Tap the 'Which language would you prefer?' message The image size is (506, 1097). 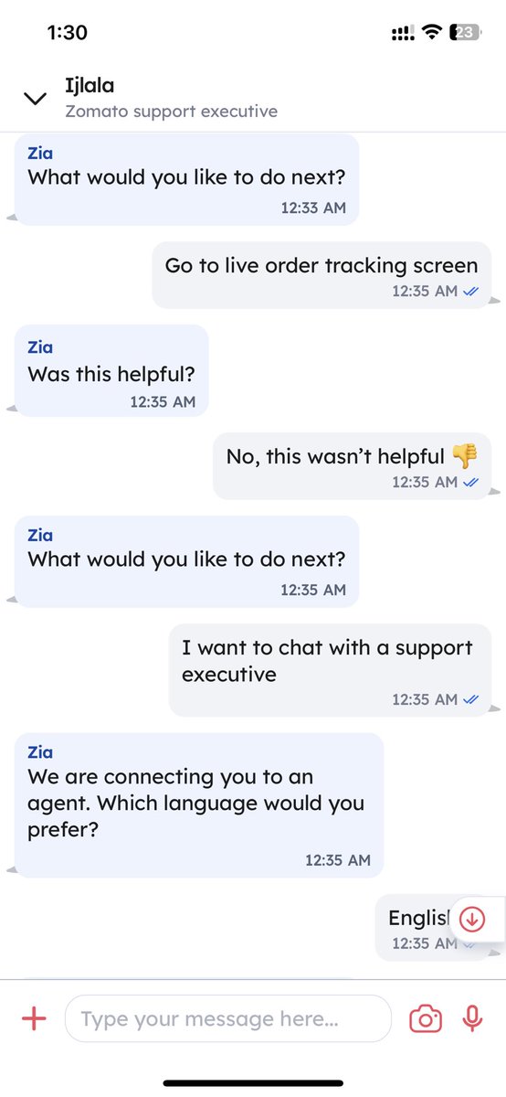click(x=199, y=804)
